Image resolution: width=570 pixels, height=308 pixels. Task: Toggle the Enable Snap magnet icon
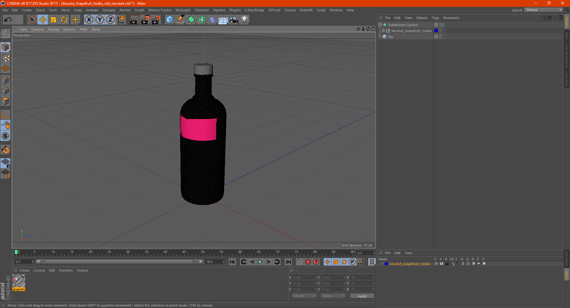[x=6, y=150]
